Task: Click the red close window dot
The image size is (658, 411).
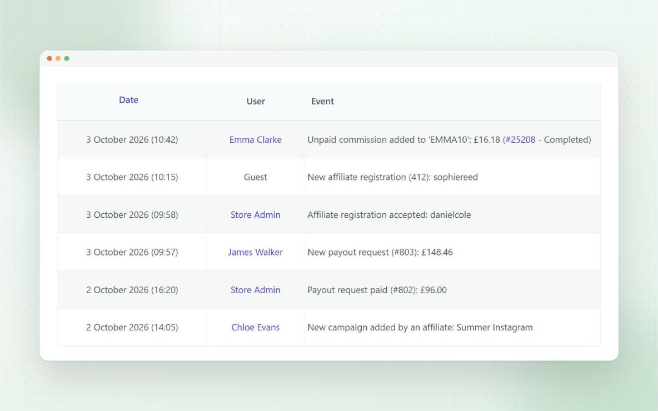Action: click(49, 58)
